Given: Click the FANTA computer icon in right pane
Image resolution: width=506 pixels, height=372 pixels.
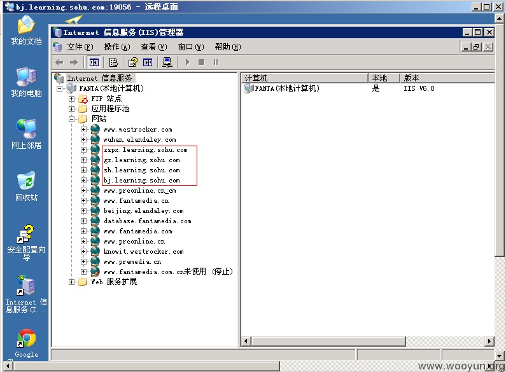Looking at the screenshot, I should [248, 88].
